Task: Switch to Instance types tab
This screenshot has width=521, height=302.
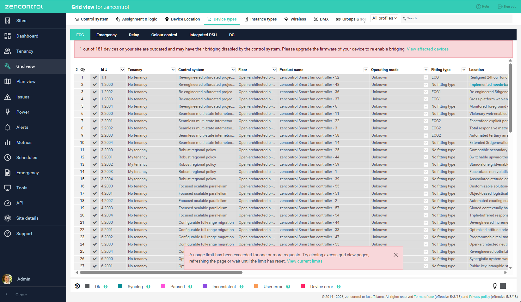Action: point(260,19)
